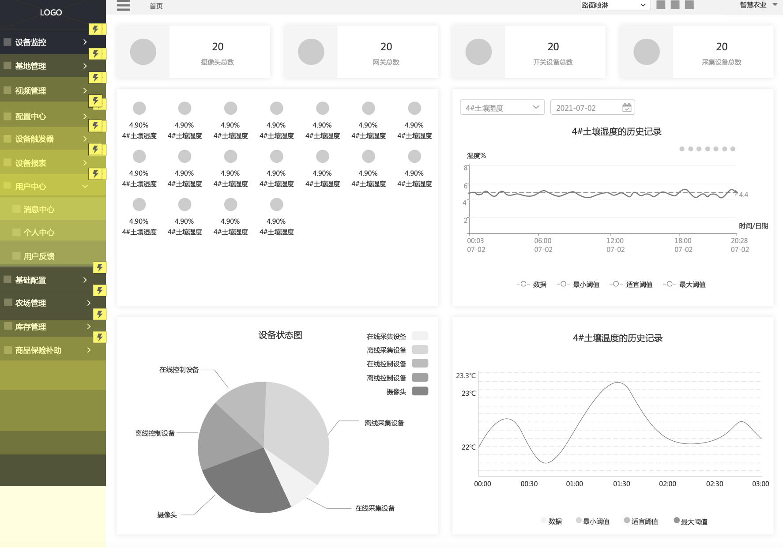This screenshot has width=783, height=548.
Task: Click the 4#土壤温度的历史记录 chart title
Action: pos(617,338)
